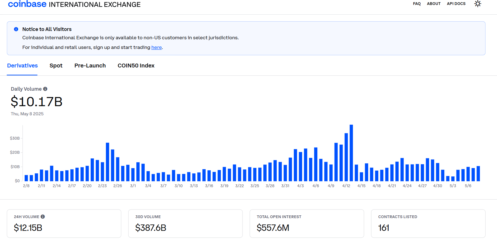Switch to the Derivatives tab
This screenshot has width=497, height=243.
pyautogui.click(x=22, y=66)
